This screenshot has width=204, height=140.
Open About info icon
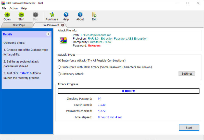[x=80, y=15]
